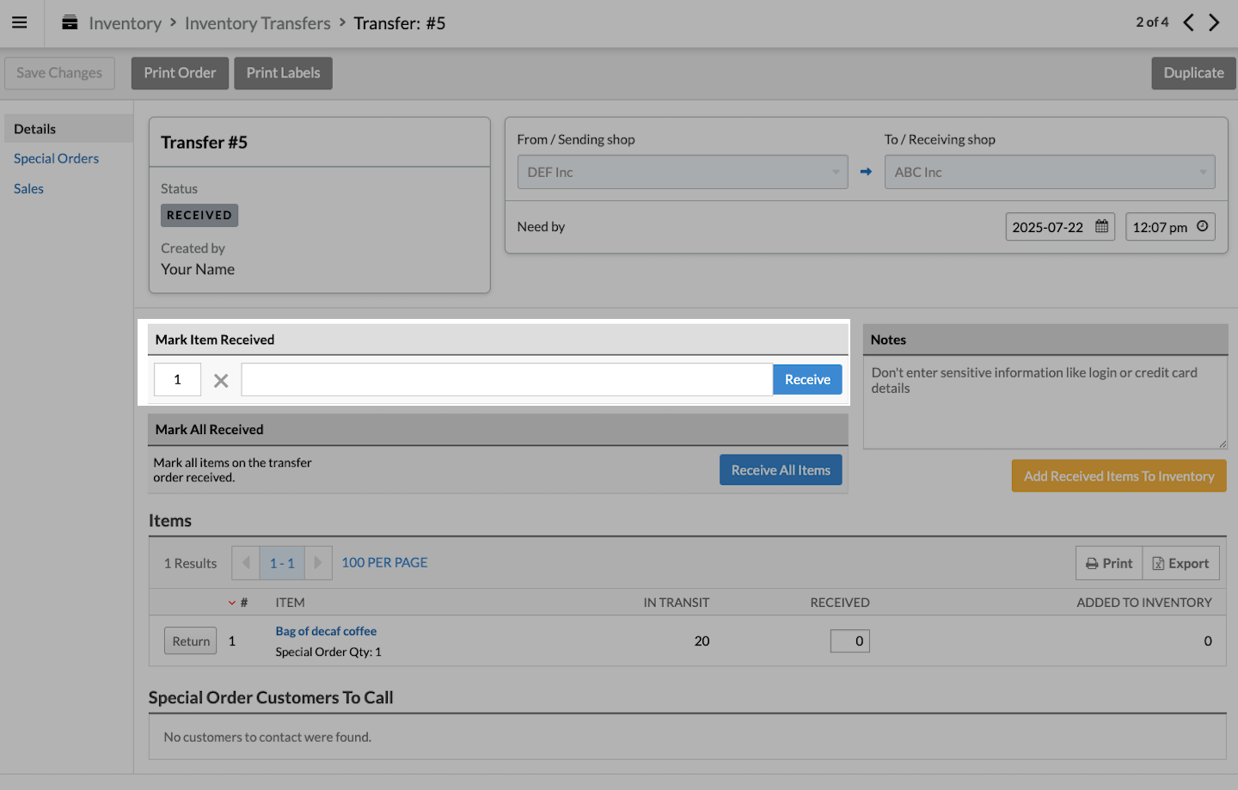This screenshot has height=790, width=1238.
Task: Click the clock icon in time field
Action: tap(1202, 227)
